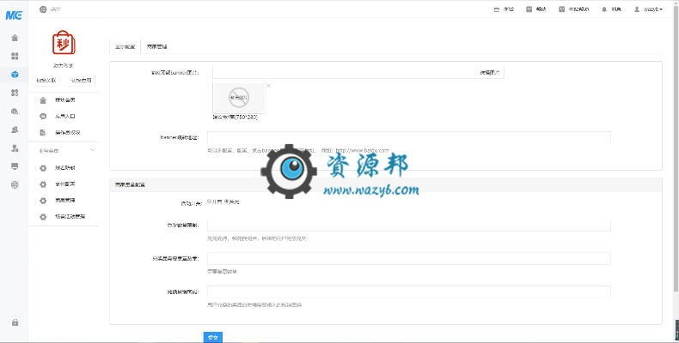Click the globe icon in the top bar
679x343 pixels.
(x=43, y=9)
